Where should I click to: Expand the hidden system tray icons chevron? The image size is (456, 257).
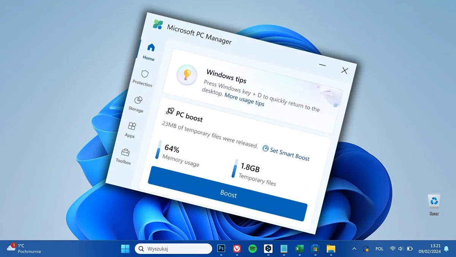354,249
